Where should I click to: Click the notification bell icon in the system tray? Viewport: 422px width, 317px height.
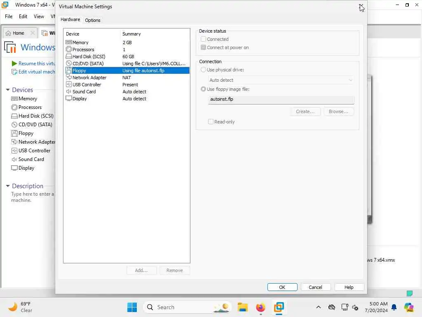pos(394,307)
